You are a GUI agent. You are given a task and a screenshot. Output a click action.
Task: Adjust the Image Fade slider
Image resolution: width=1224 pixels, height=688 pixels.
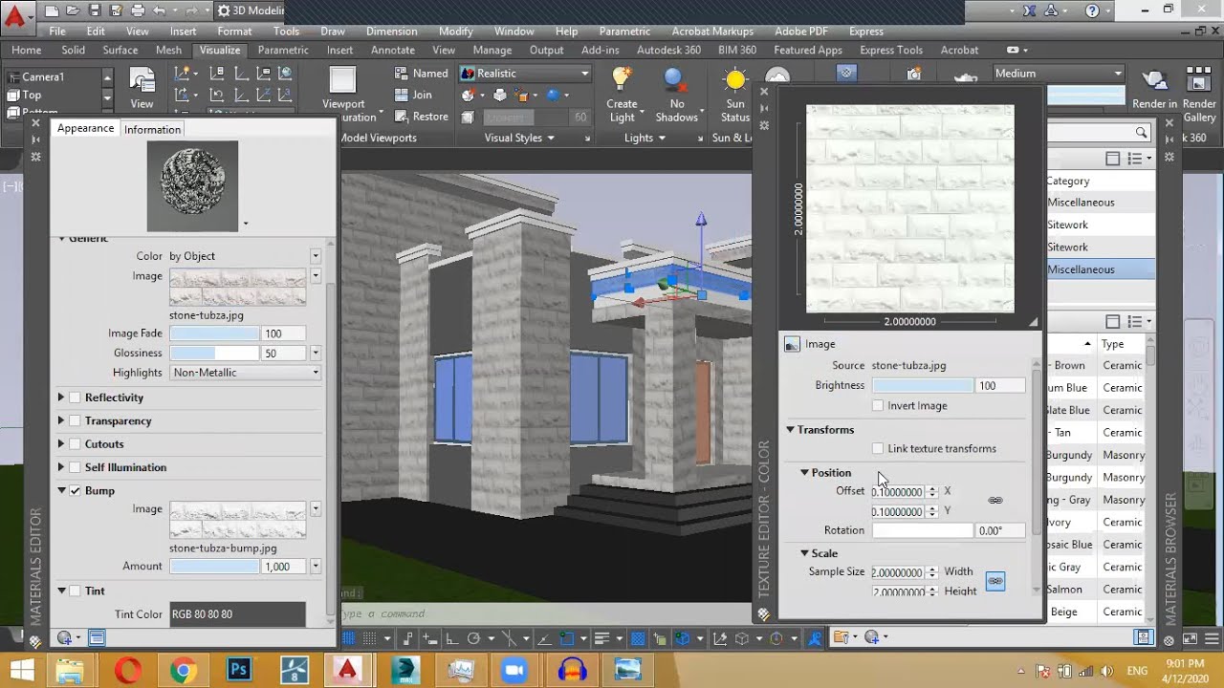coord(213,333)
